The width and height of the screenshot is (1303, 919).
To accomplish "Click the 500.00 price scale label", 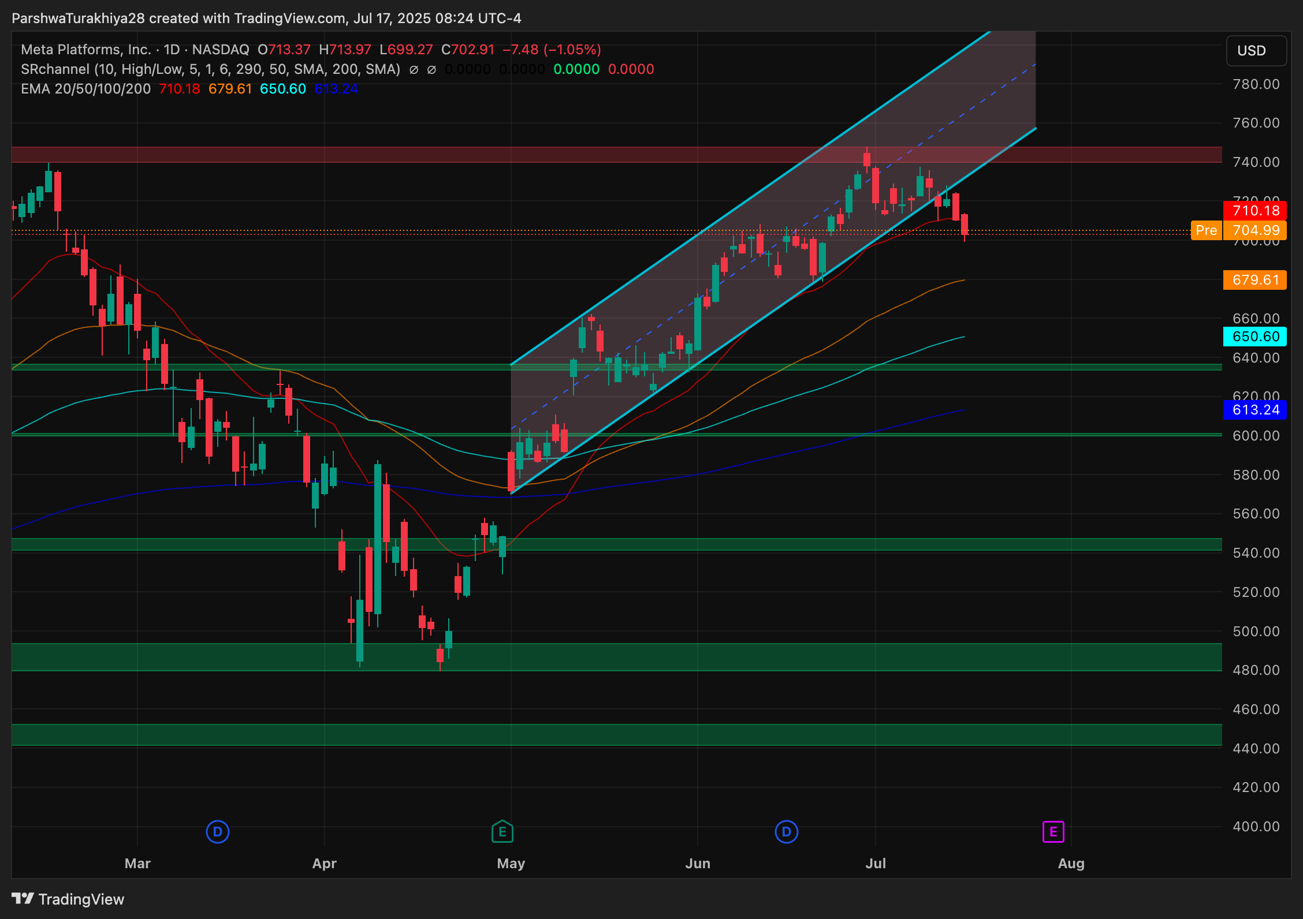I will (x=1256, y=631).
